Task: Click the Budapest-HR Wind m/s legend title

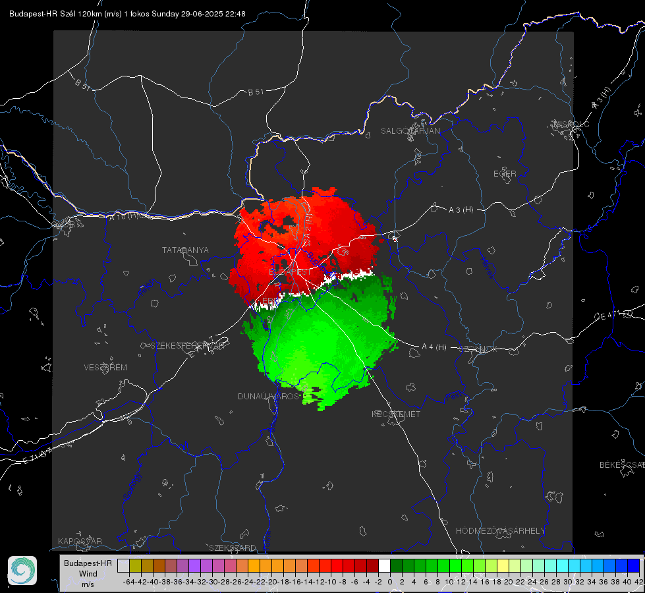Action: click(88, 573)
